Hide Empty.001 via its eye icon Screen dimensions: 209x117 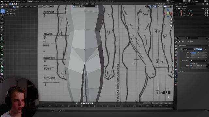[x=205, y=15]
